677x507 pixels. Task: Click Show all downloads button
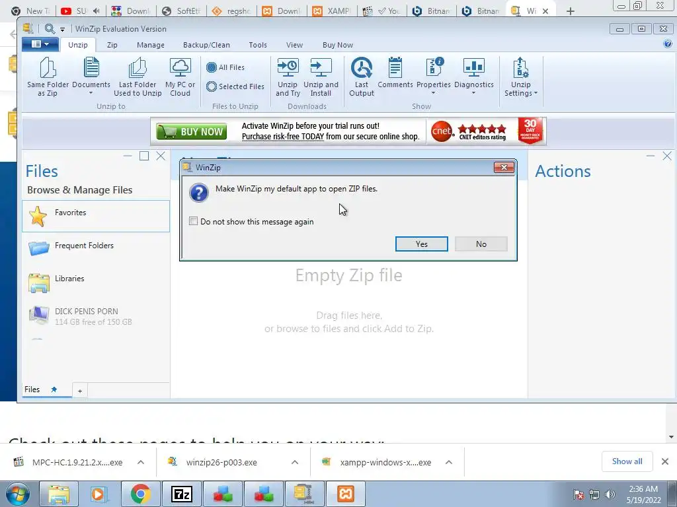(x=627, y=461)
